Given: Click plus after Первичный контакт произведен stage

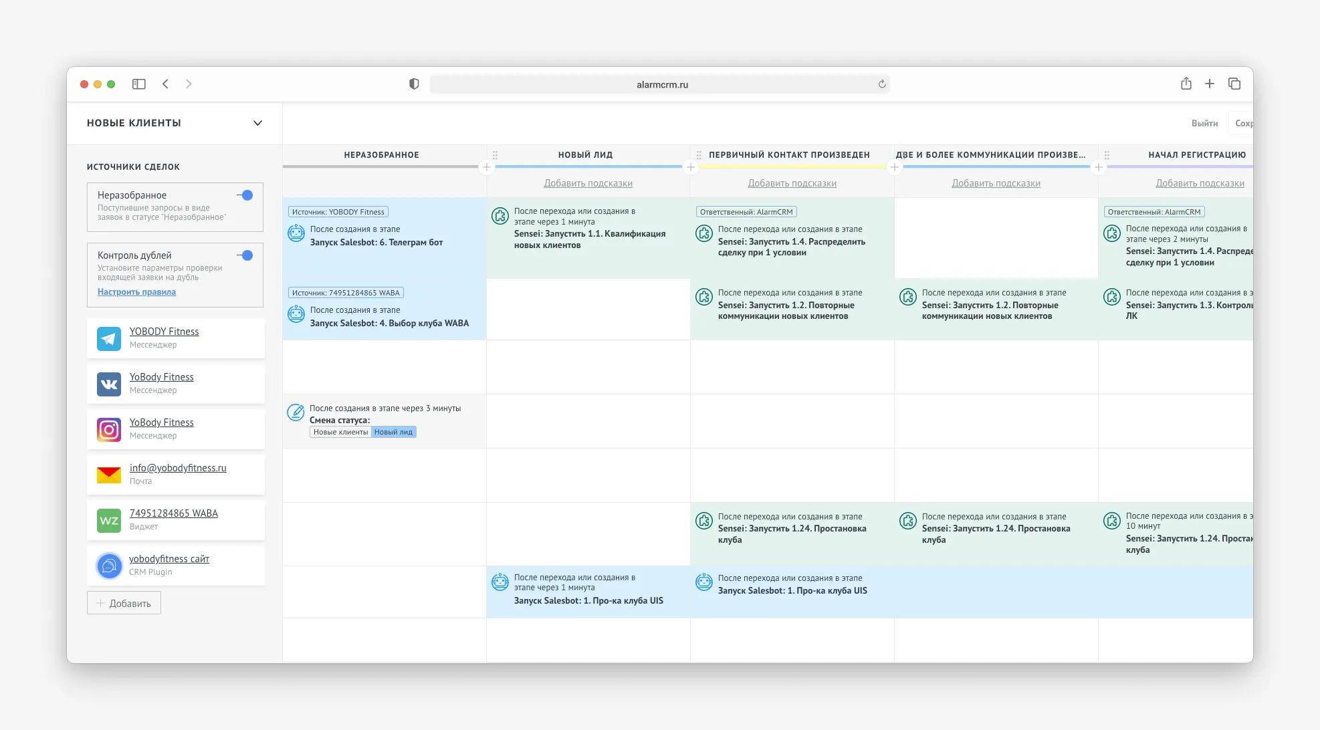Looking at the screenshot, I should pos(894,167).
